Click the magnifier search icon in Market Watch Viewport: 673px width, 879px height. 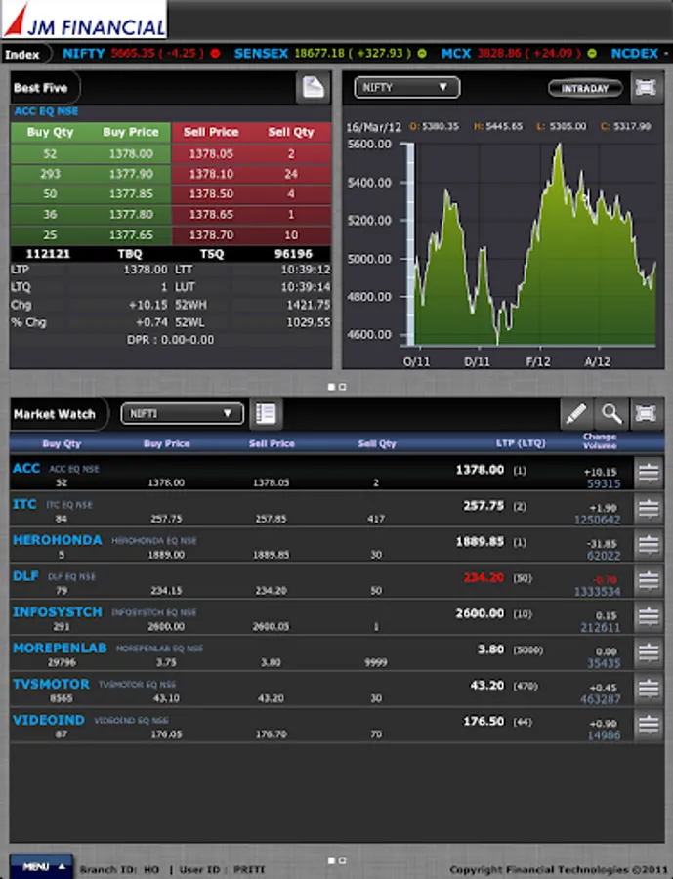click(611, 414)
